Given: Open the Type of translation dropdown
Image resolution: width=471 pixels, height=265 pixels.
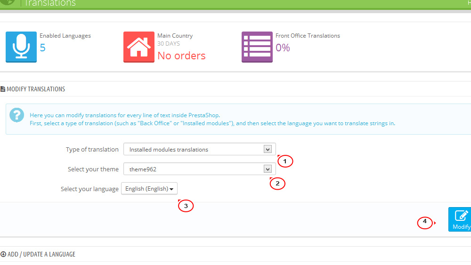Looking at the screenshot, I should pos(199,149).
